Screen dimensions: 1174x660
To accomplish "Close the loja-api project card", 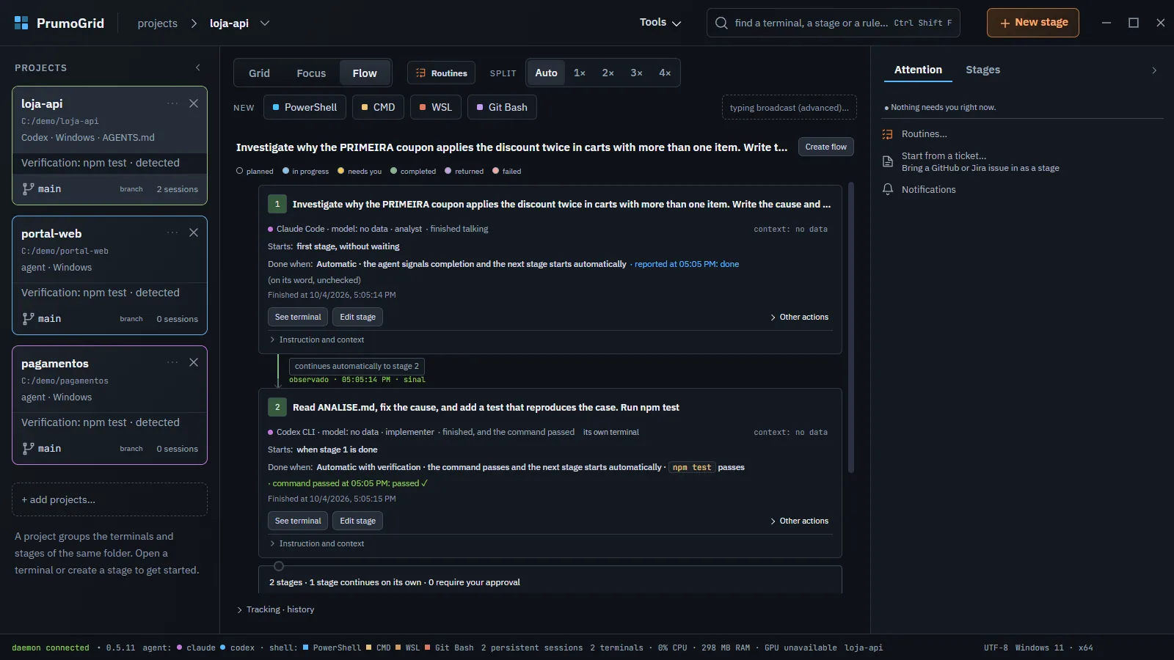I will 194,103.
